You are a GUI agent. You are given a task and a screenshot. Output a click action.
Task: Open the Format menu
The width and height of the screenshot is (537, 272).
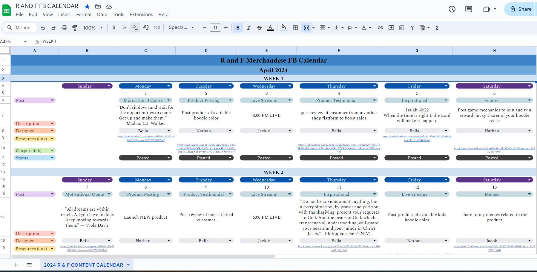pyautogui.click(x=84, y=14)
